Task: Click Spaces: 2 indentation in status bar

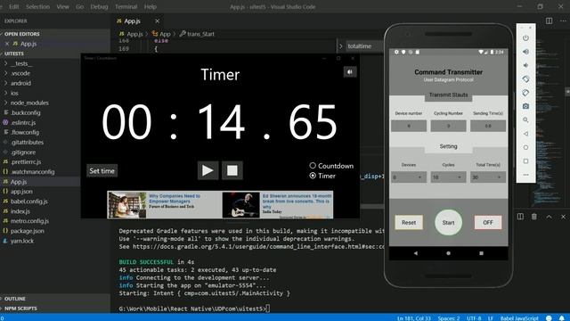Action: click(449, 318)
